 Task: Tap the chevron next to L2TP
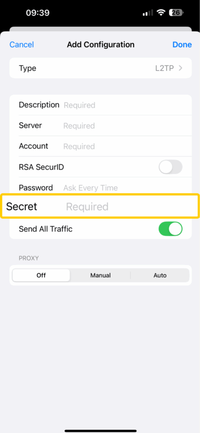click(x=181, y=68)
